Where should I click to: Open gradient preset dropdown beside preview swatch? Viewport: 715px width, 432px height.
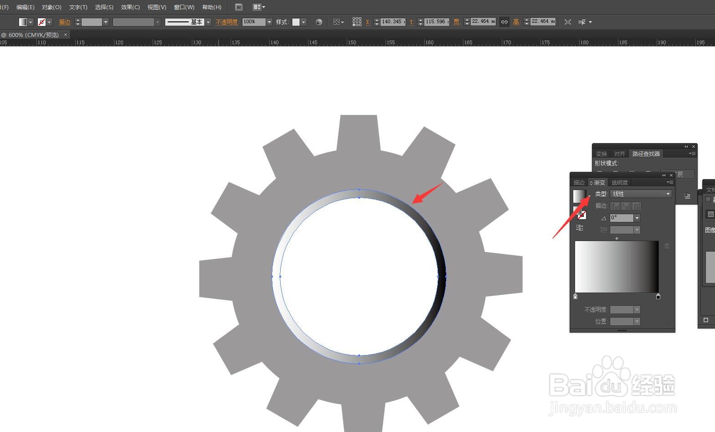tap(589, 196)
